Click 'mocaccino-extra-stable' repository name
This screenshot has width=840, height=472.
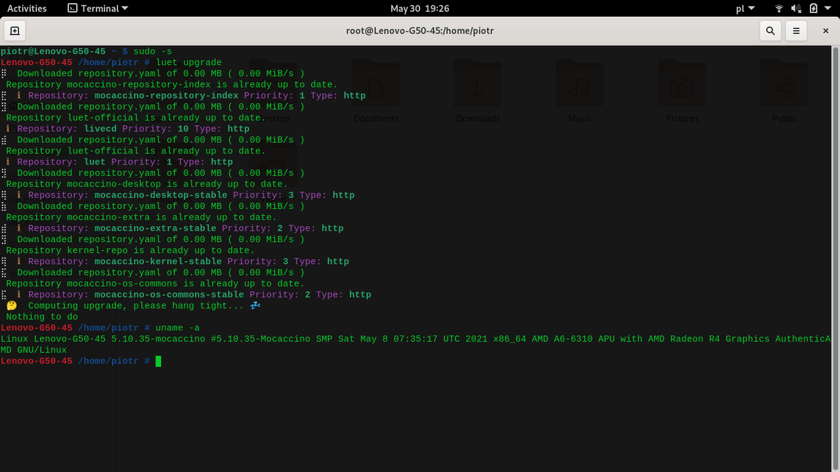click(155, 228)
